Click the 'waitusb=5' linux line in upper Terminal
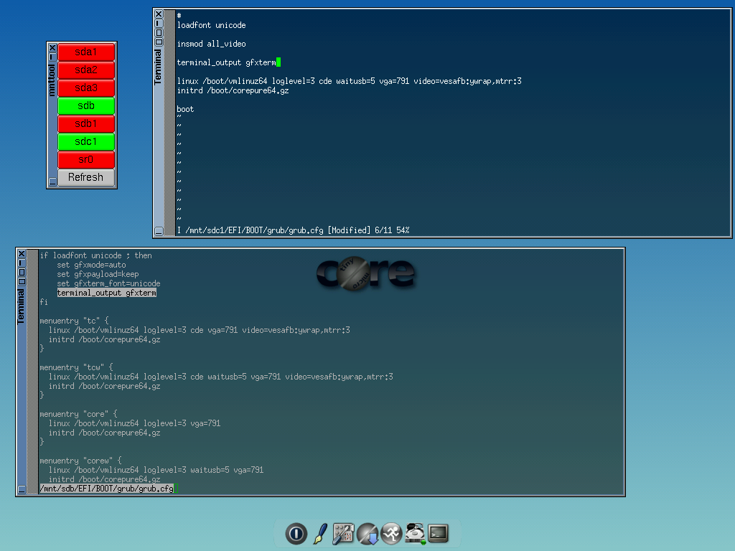The image size is (735, 551). pos(349,82)
